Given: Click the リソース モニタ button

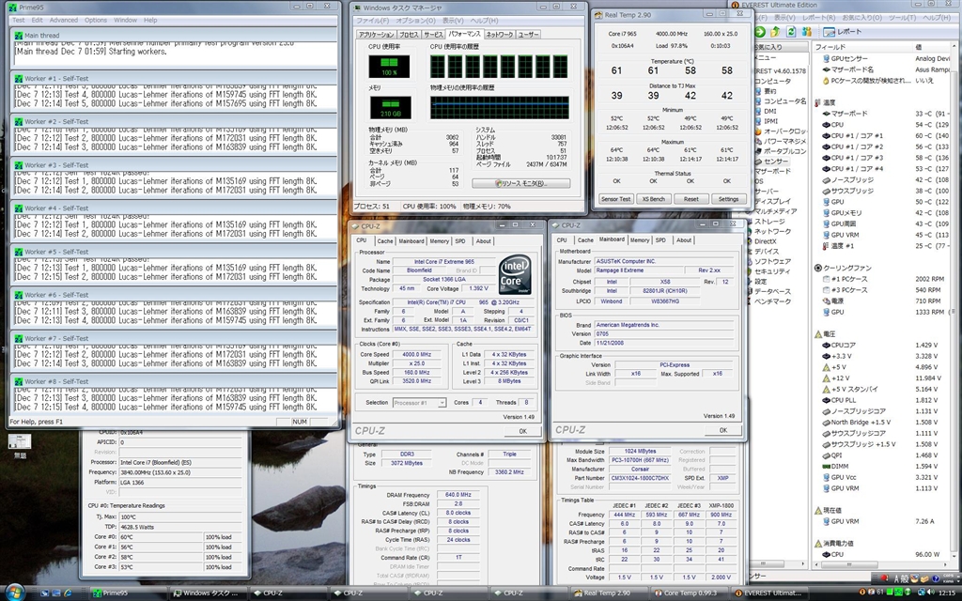Looking at the screenshot, I should [x=522, y=183].
